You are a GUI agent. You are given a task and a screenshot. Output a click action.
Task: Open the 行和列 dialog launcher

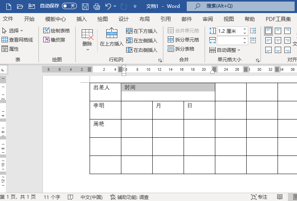click(x=160, y=61)
